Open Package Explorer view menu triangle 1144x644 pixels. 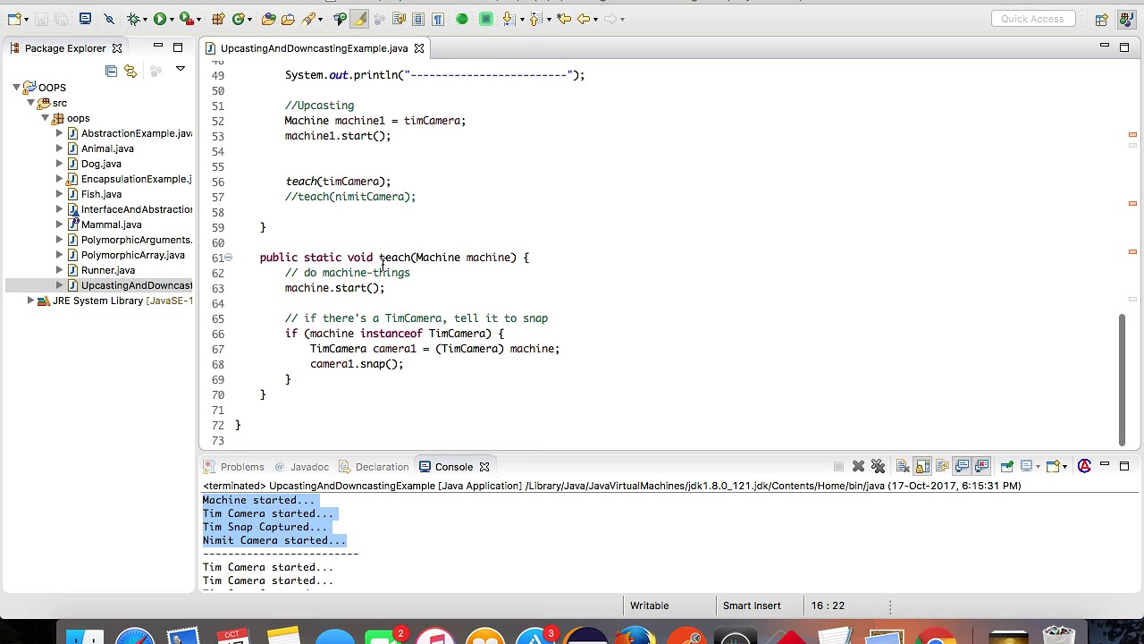coord(180,69)
